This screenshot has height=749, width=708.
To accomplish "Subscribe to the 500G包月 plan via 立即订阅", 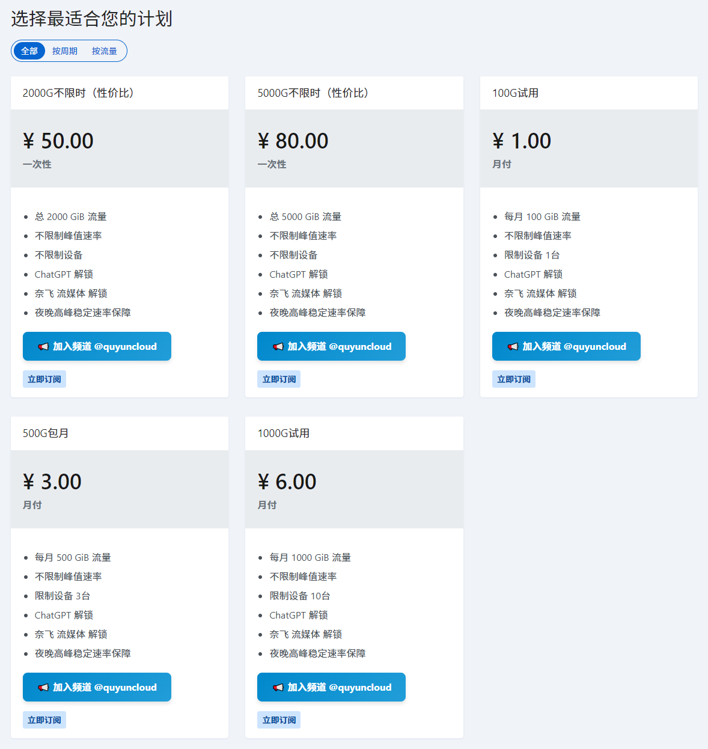I will click(x=44, y=720).
